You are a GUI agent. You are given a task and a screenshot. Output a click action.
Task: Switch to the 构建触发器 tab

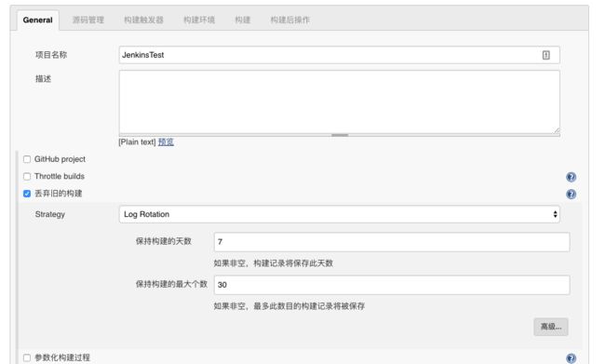click(143, 20)
